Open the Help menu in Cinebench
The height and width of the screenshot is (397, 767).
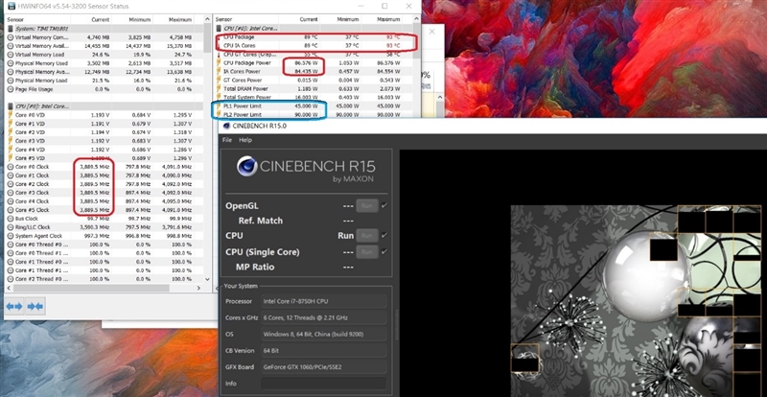pyautogui.click(x=245, y=140)
